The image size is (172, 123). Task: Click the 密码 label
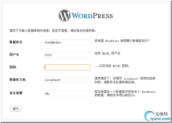click(x=13, y=67)
